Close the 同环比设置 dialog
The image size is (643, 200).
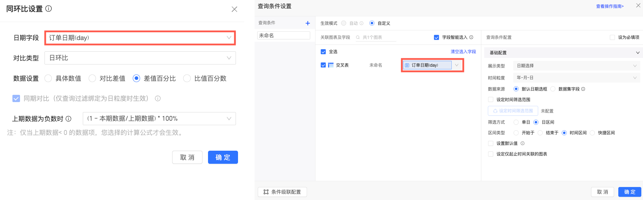[234, 9]
